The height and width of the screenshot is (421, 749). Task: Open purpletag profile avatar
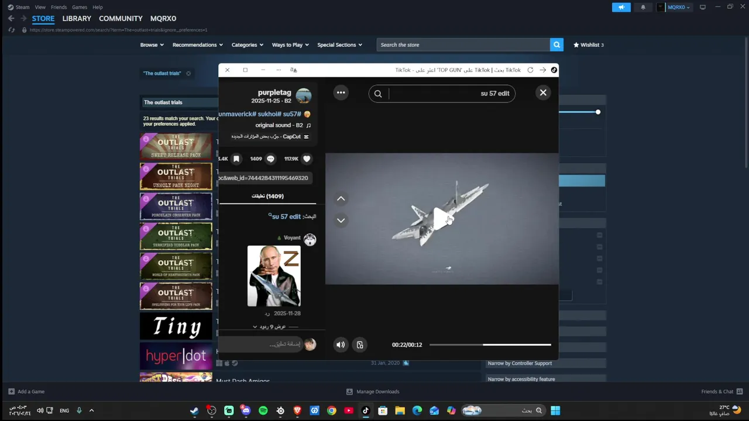[x=304, y=96]
